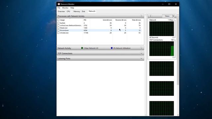Image resolution: width=212 pixels, height=119 pixels.
Task: Open the Views dropdown arrow
Action: (174, 16)
